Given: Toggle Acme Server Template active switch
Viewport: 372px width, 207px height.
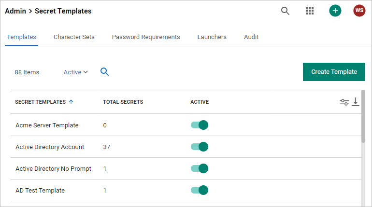Looking at the screenshot, I should 199,125.
